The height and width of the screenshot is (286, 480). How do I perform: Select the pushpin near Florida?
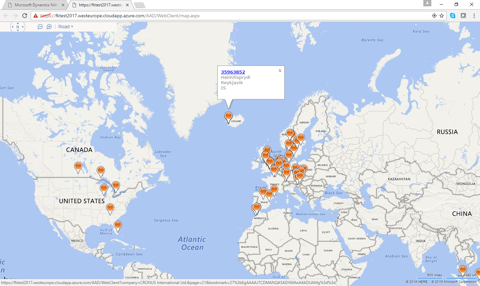click(x=118, y=225)
